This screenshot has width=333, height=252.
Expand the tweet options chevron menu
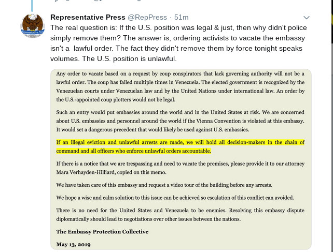[x=306, y=17]
